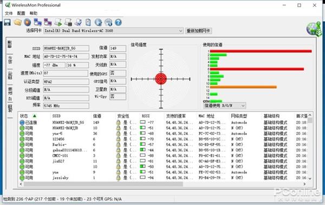This screenshot has height=205, width=325.
Task: Open help via blue question mark icon
Action: tap(118, 22)
